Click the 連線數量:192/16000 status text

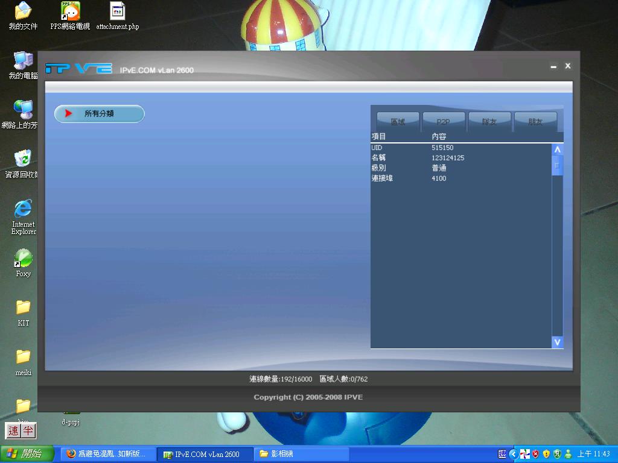[x=281, y=379]
